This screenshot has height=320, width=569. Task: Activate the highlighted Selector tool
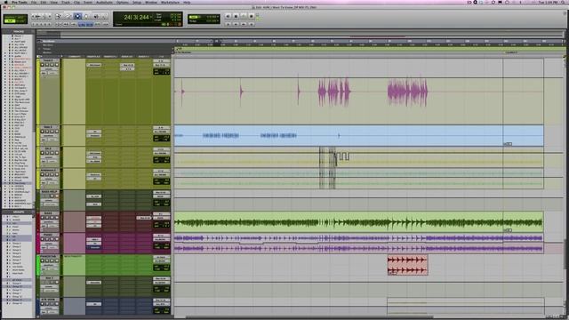(x=77, y=16)
